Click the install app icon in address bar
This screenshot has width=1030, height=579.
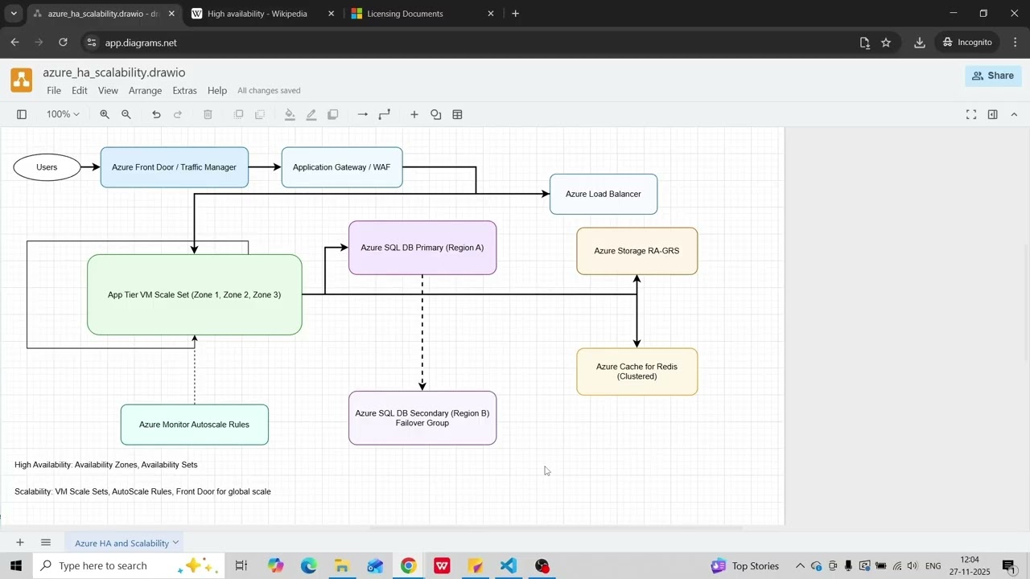coord(865,43)
